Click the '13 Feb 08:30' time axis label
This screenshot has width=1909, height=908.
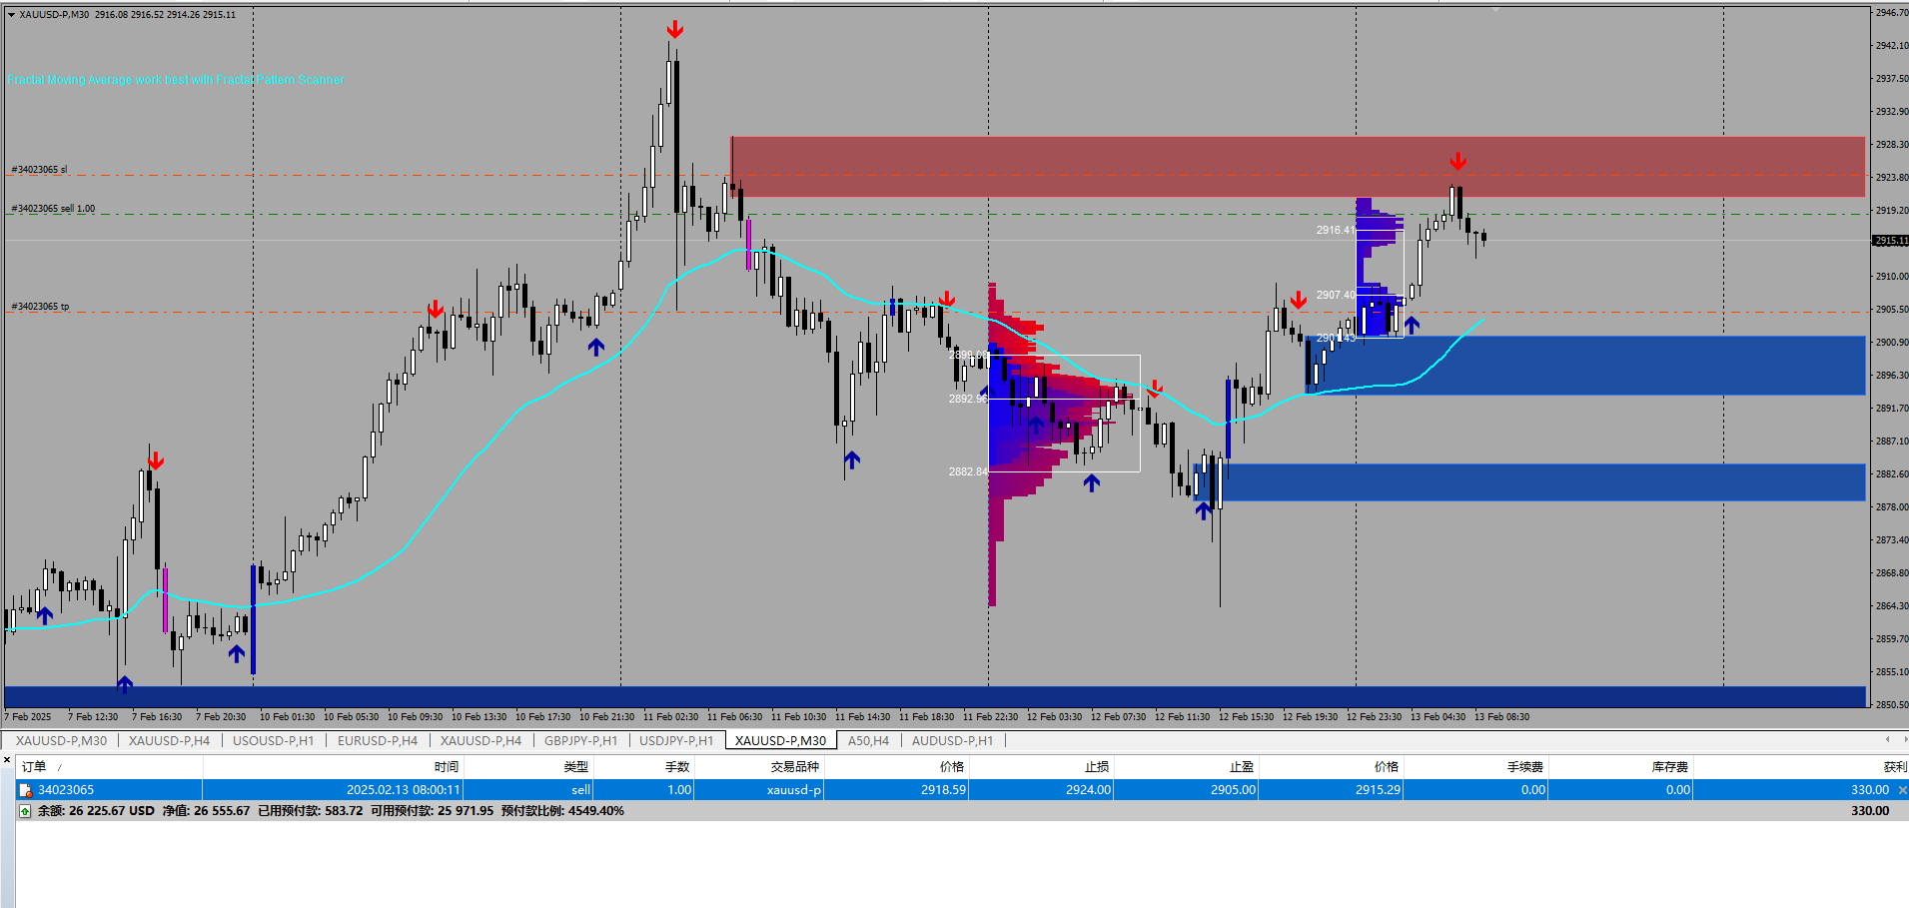coord(1501,717)
